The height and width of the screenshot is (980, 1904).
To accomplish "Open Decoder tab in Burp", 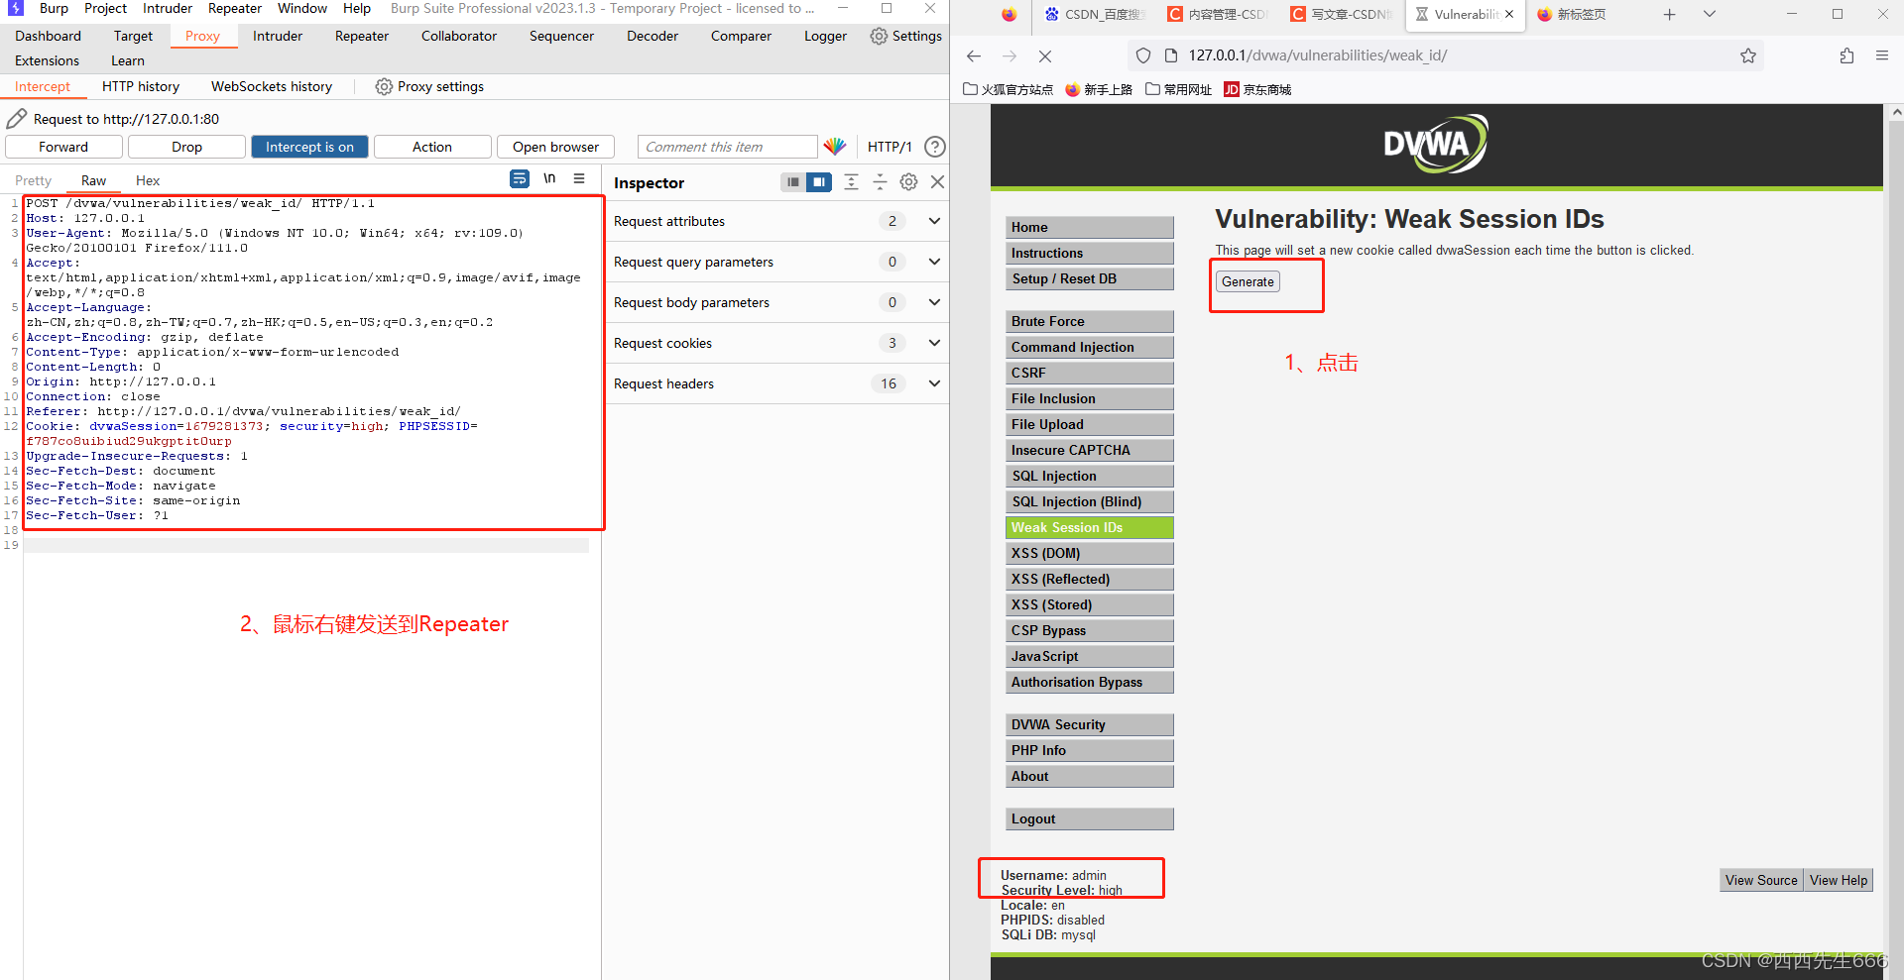I will point(653,36).
